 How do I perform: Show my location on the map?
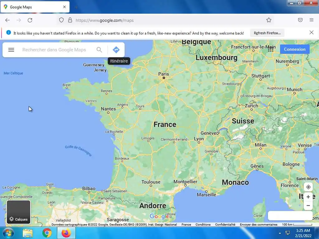[308, 187]
